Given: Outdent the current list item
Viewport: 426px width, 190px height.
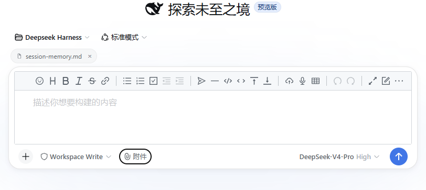Looking at the screenshot, I should [x=166, y=81].
